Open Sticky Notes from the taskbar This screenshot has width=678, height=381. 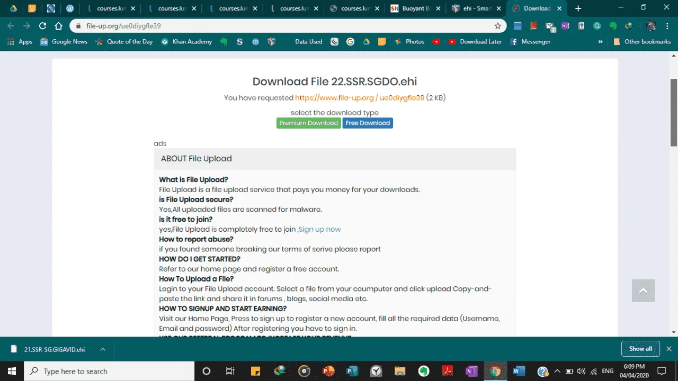(x=255, y=371)
